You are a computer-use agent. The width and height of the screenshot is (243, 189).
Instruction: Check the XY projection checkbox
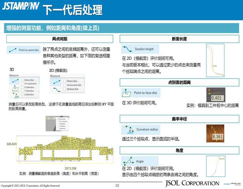22,83
